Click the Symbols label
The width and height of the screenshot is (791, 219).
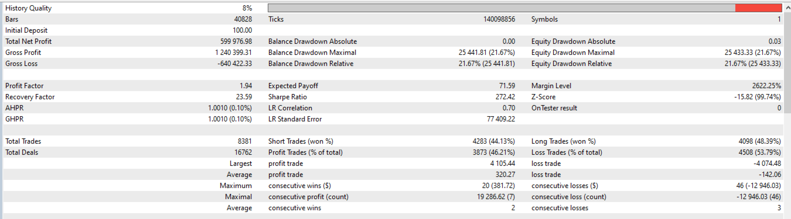click(544, 19)
